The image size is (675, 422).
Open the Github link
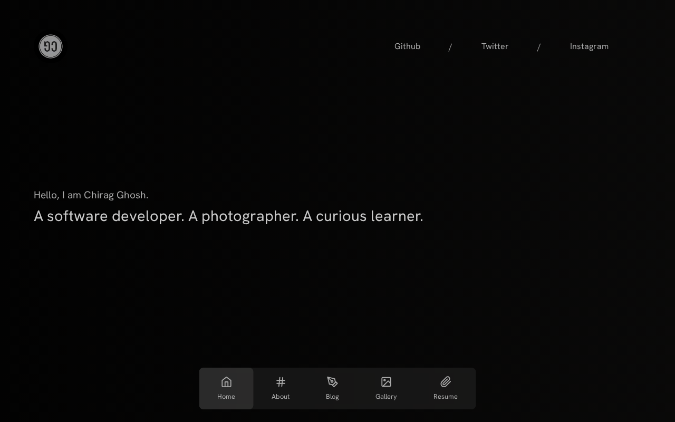point(407,46)
